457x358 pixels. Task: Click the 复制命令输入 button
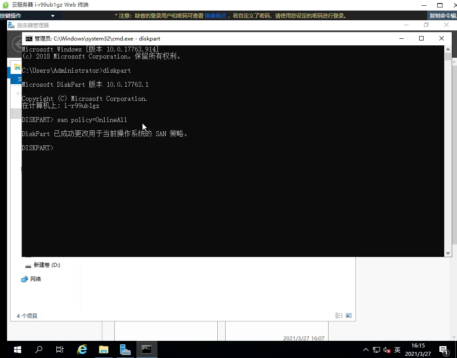pyautogui.click(x=442, y=16)
